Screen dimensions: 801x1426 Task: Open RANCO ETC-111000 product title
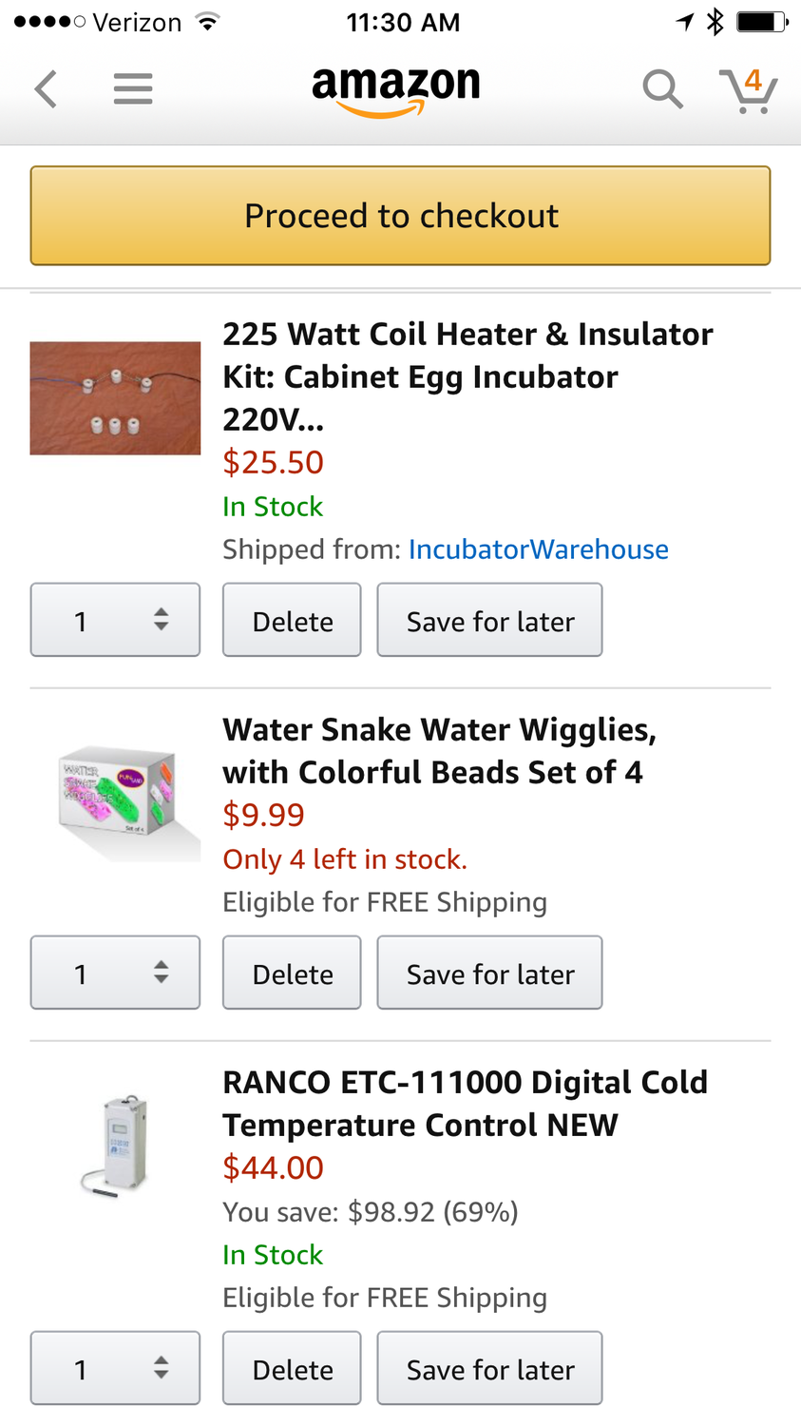click(465, 1104)
